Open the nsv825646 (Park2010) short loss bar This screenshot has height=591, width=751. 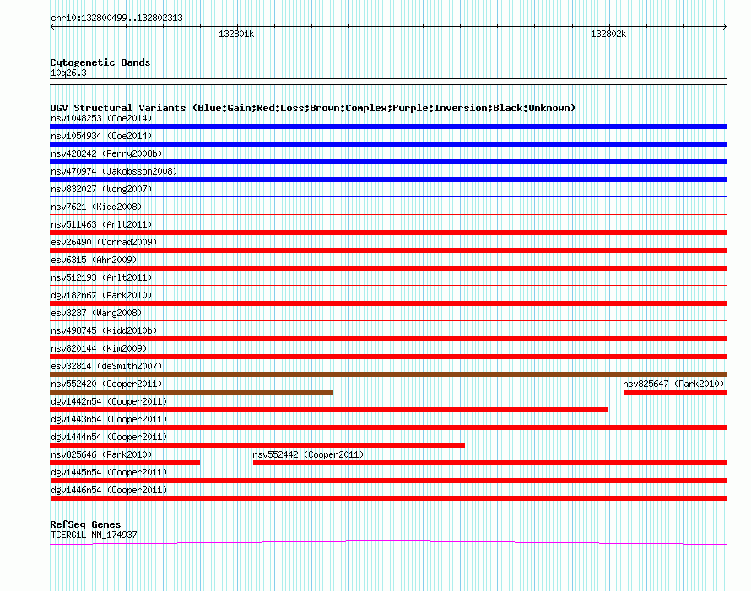125,463
